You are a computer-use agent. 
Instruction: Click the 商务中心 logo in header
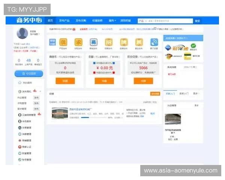point(29,20)
